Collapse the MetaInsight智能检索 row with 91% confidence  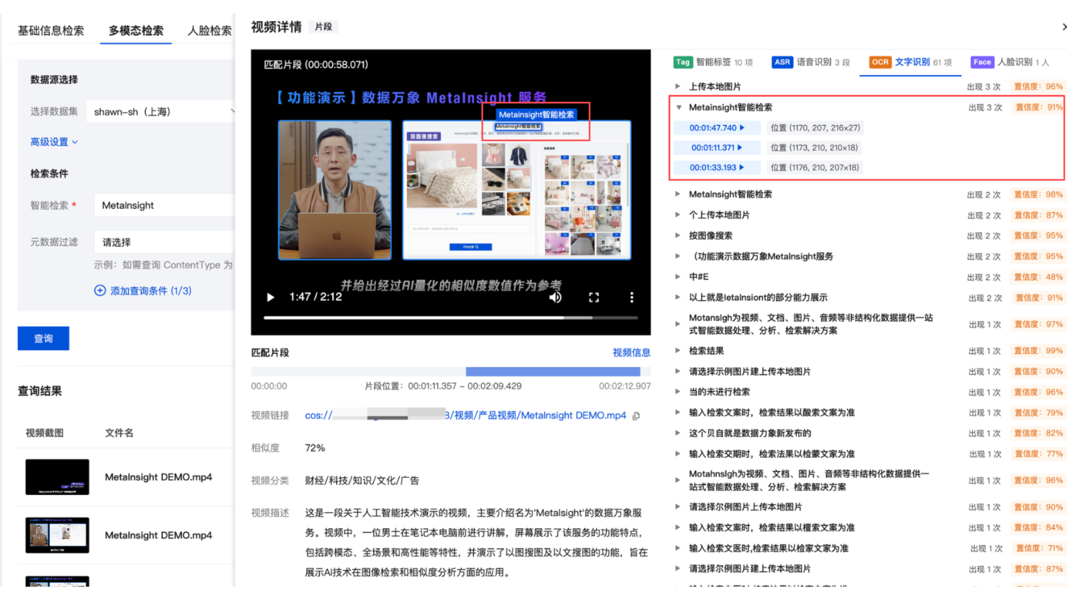tap(679, 107)
